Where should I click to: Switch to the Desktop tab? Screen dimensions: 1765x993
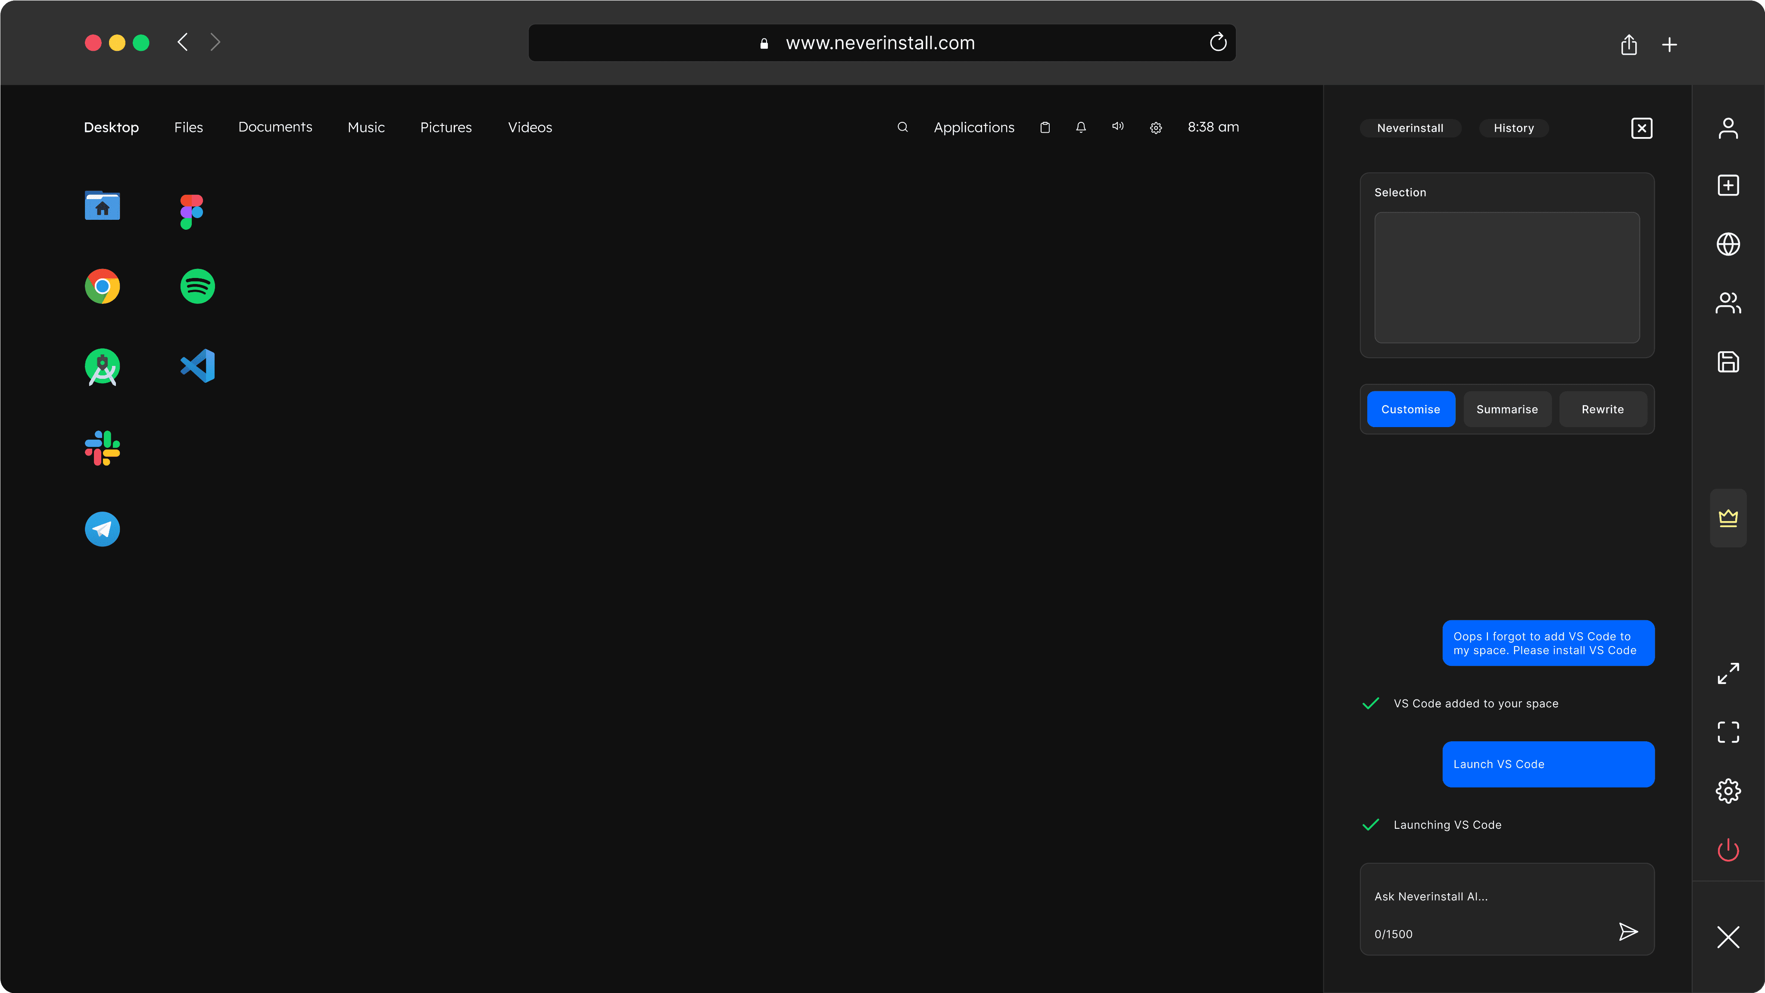point(111,128)
